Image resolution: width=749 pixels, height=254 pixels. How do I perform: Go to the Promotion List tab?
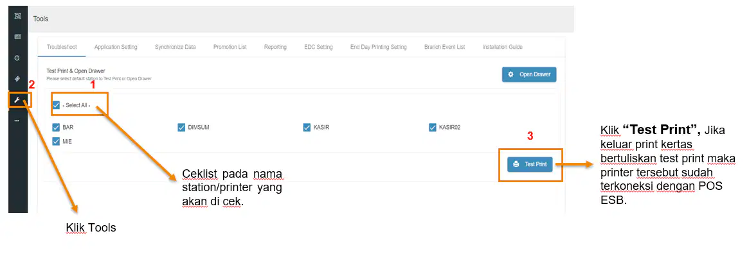[x=230, y=47]
